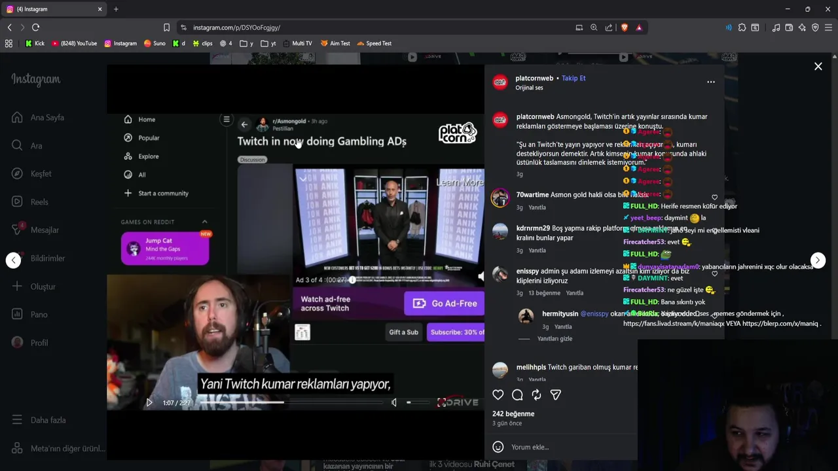838x471 pixels.
Task: Open platcornweb profile from post header
Action: pos(534,78)
